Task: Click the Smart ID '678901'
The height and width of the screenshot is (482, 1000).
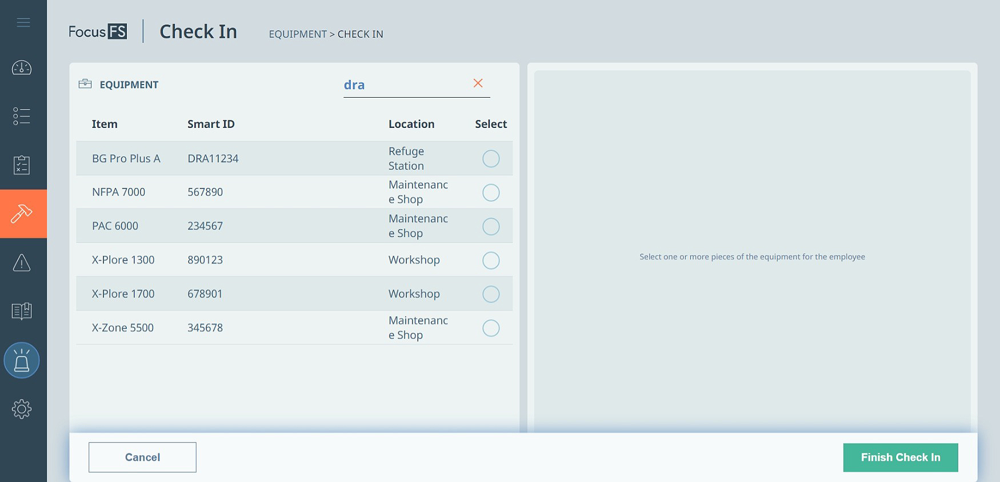Action: (205, 294)
